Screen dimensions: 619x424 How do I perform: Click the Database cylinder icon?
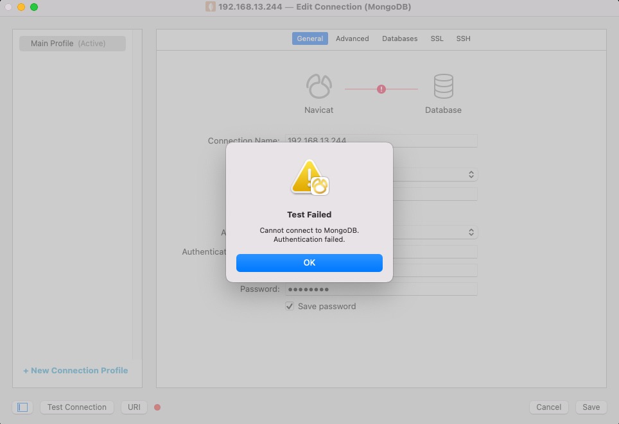pos(443,86)
